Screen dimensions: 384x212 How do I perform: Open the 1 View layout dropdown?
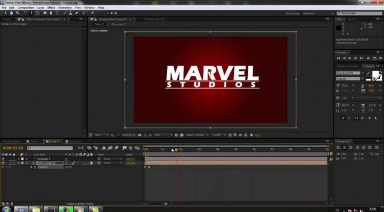pyautogui.click(x=219, y=135)
